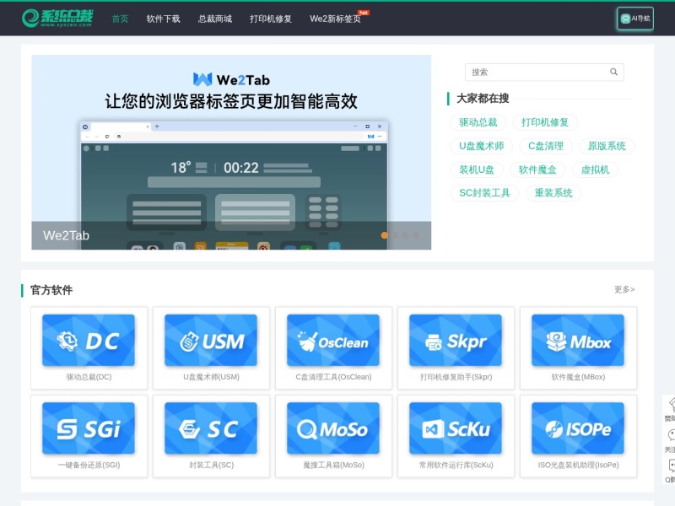This screenshot has height=506, width=675.
Task: Open the Mbox software box icon
Action: tap(578, 341)
